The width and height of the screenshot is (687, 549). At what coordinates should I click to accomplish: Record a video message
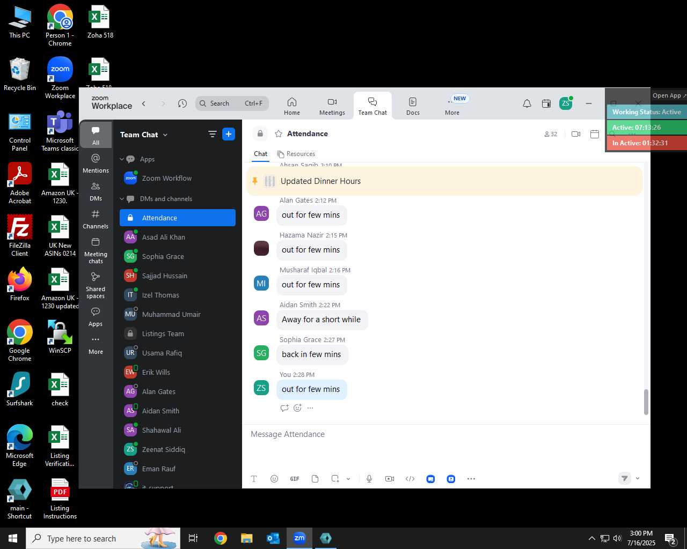click(x=390, y=479)
